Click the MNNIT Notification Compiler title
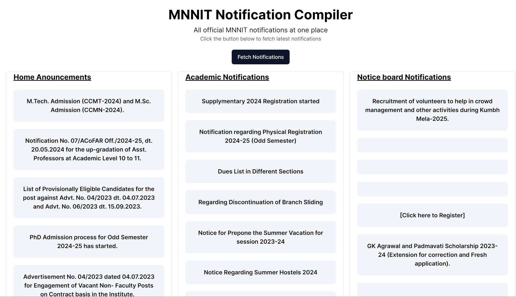Image resolution: width=516 pixels, height=297 pixels. pyautogui.click(x=261, y=15)
